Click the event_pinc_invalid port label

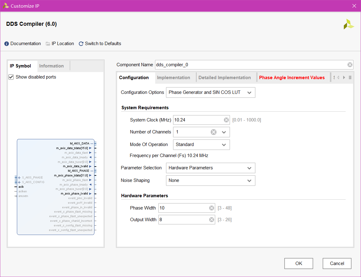80,198
